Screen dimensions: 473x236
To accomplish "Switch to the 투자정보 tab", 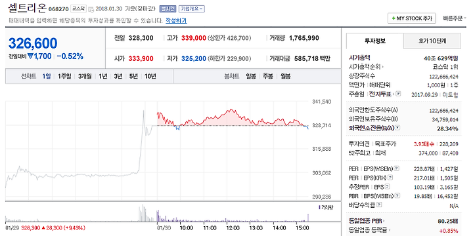I will coord(375,41).
